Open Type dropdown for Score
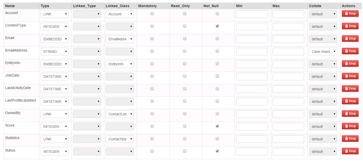Screen dimensions: 363x161 [55, 127]
